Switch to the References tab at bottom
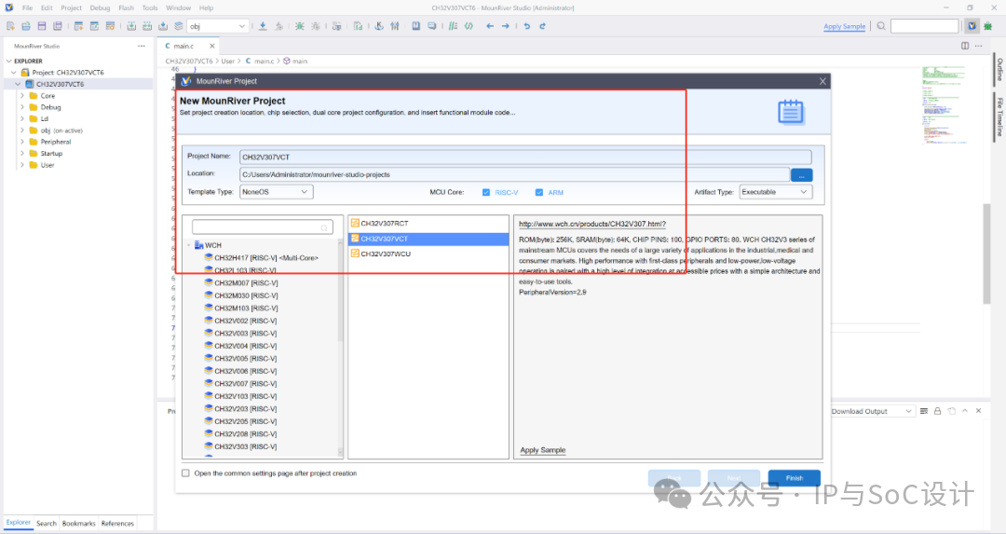1006x534 pixels. [x=117, y=523]
